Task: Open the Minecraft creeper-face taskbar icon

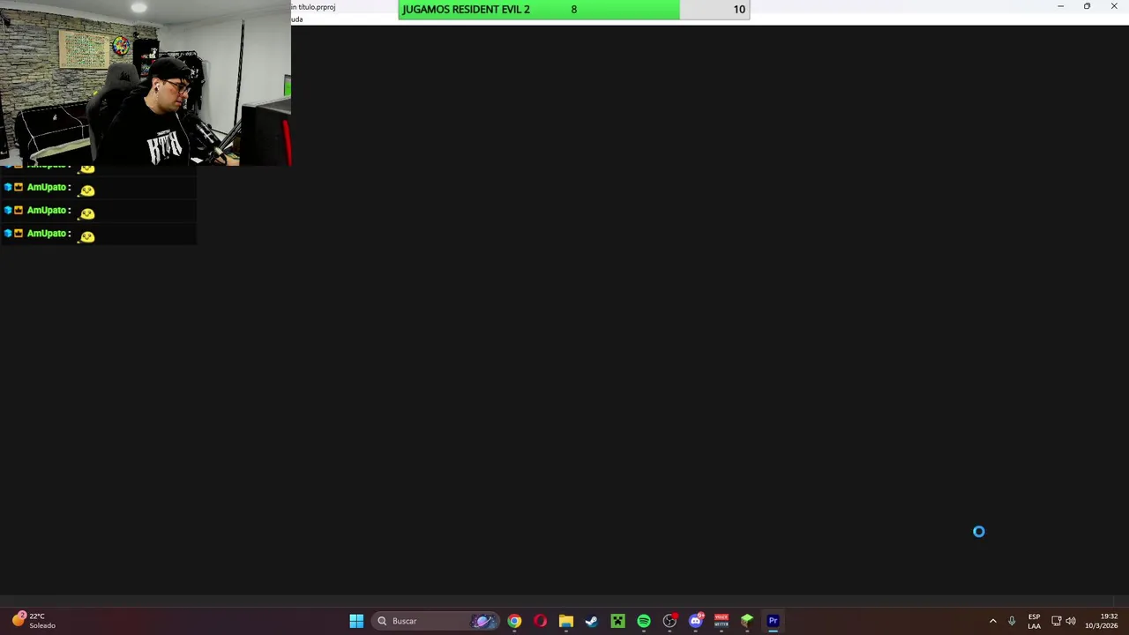Action: 617,621
